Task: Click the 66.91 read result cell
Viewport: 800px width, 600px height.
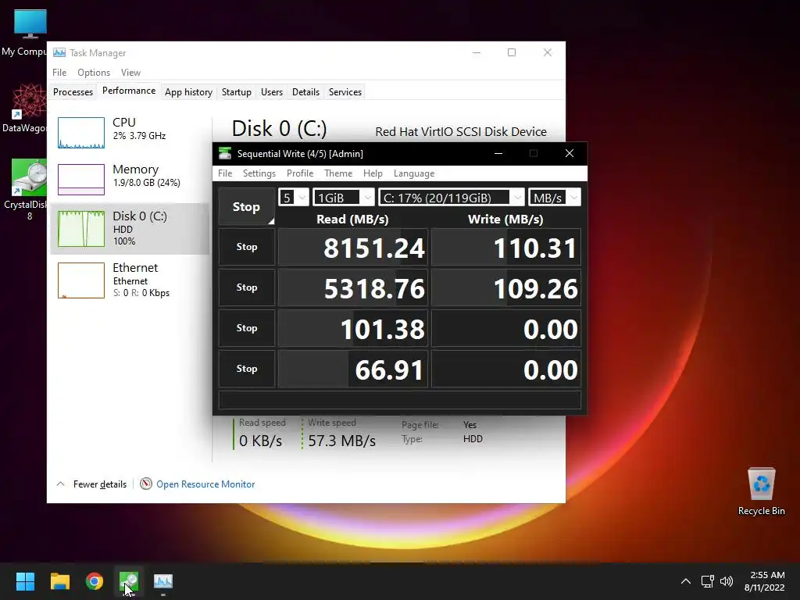Action: click(x=352, y=369)
